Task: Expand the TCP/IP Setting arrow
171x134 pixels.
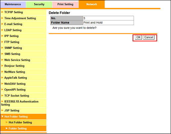Action: tap(2, 12)
